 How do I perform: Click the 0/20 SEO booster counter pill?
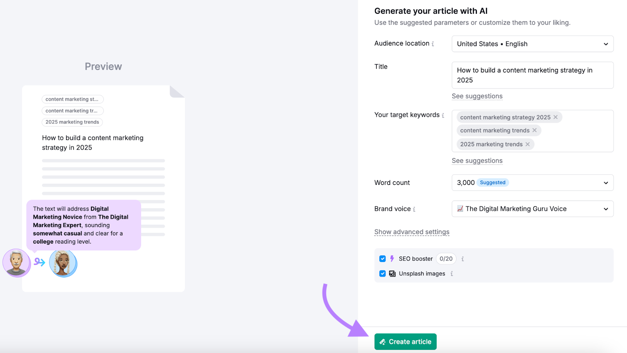(446, 259)
